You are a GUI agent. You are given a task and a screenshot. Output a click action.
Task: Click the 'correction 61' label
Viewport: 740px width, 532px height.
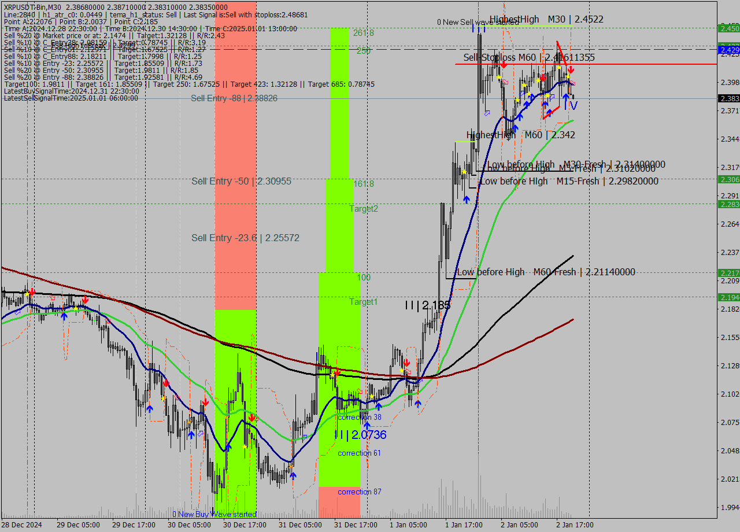click(x=360, y=453)
